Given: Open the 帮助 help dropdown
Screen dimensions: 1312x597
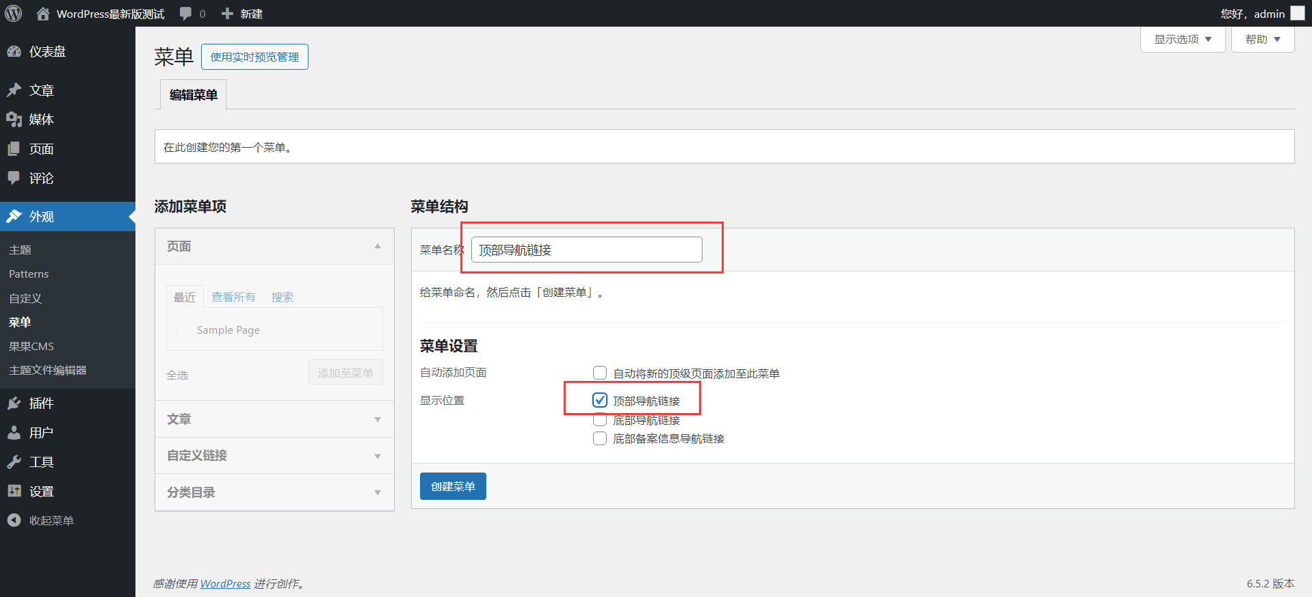Looking at the screenshot, I should coord(1263,39).
